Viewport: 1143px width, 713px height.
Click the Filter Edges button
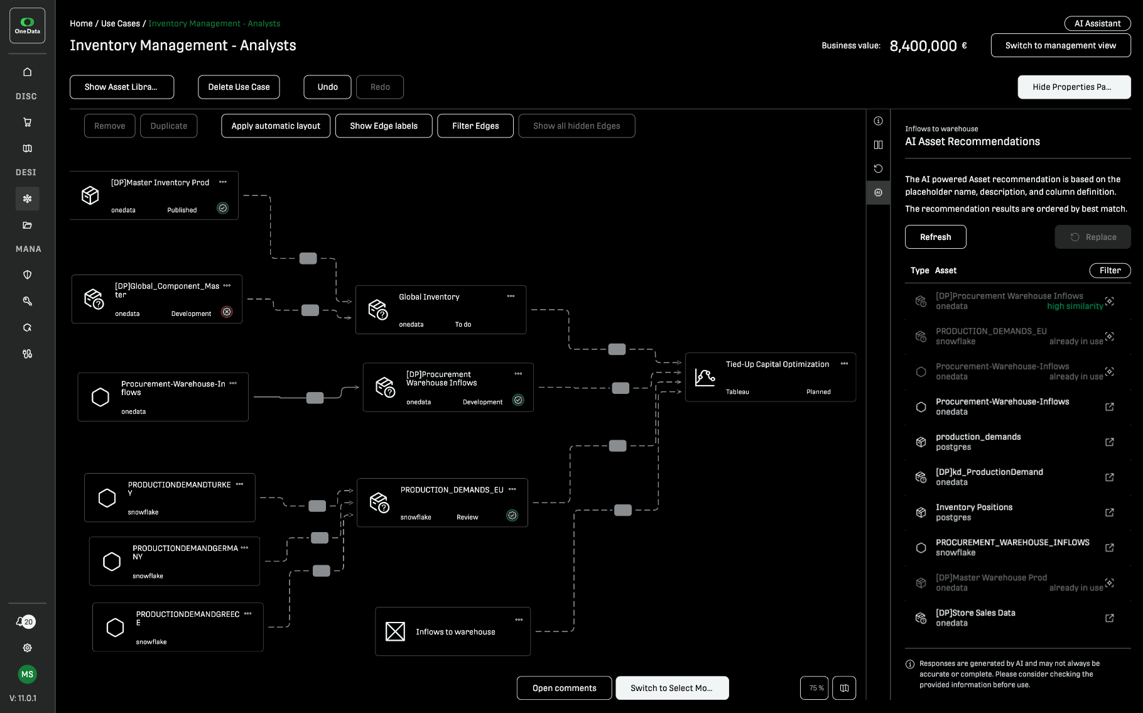[475, 126]
